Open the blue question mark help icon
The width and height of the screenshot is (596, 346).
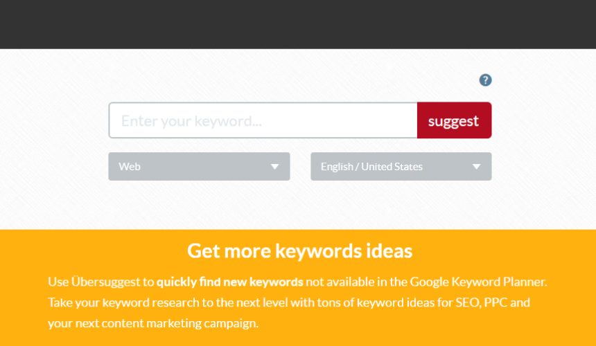tap(485, 80)
